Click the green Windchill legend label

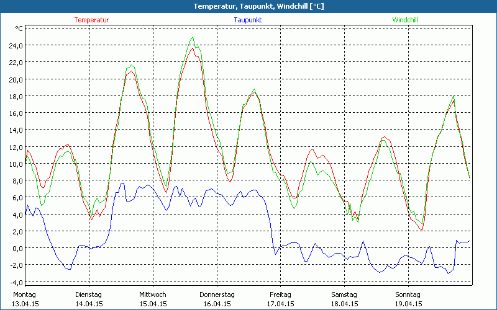click(x=405, y=20)
